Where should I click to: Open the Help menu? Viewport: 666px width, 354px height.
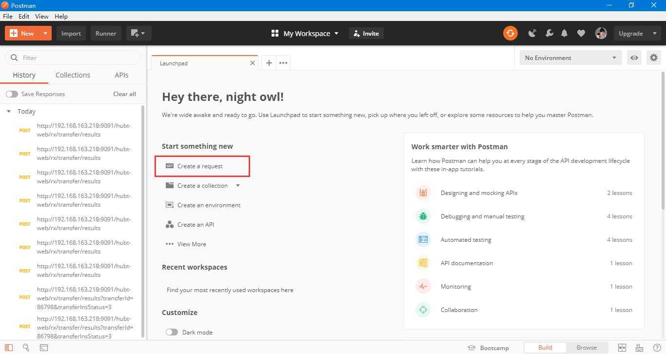(x=61, y=16)
